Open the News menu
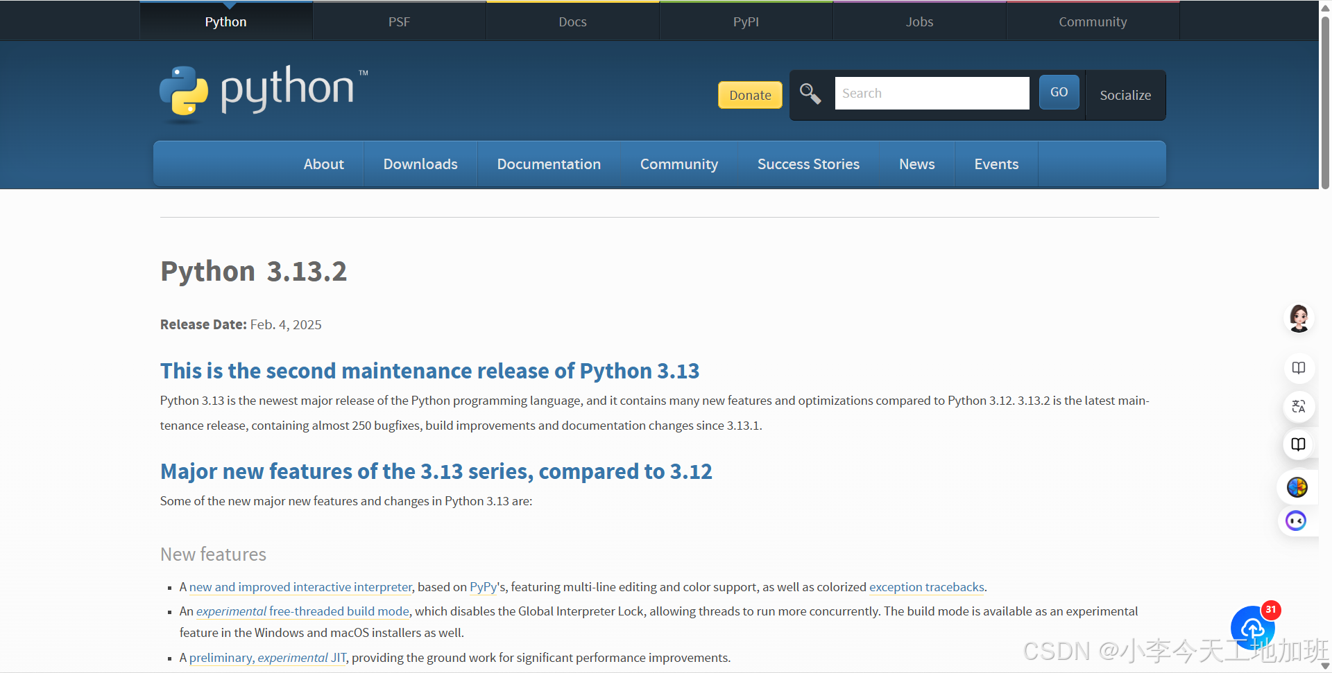Screen dimensions: 1332x673 (x=917, y=164)
